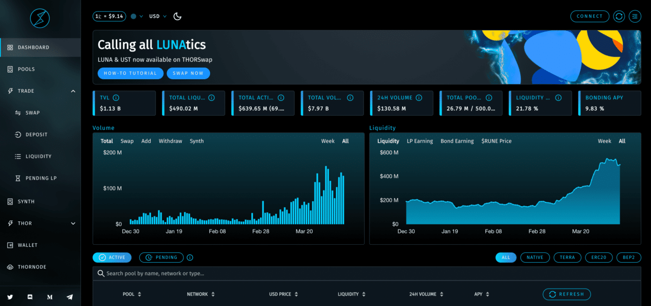Viewport: 651px width, 306px height.
Task: Click the TVL info icon
Action: pyautogui.click(x=116, y=98)
